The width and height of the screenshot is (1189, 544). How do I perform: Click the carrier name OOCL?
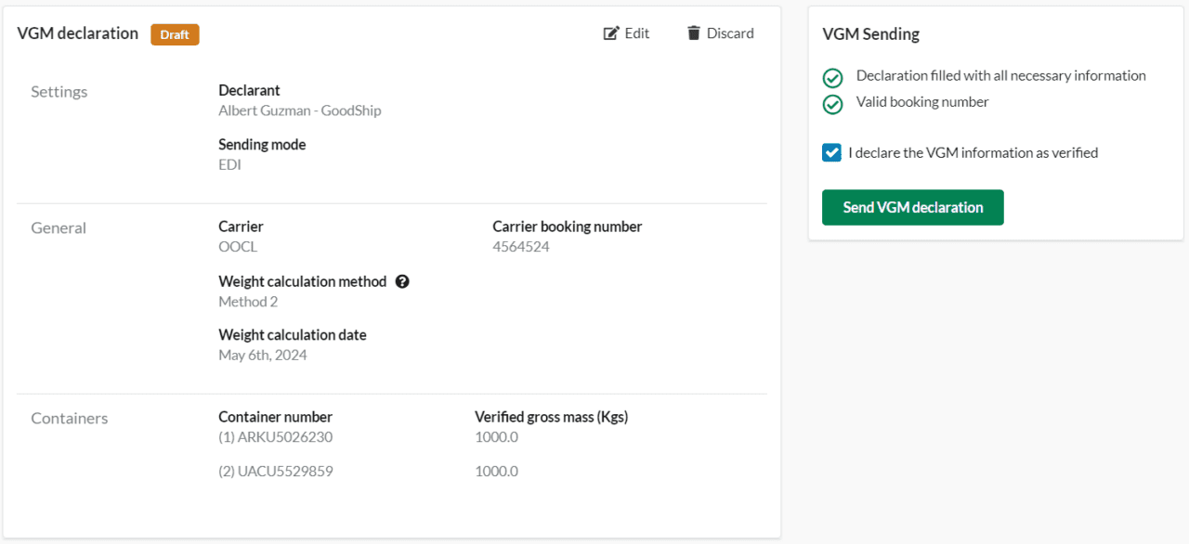pos(234,246)
